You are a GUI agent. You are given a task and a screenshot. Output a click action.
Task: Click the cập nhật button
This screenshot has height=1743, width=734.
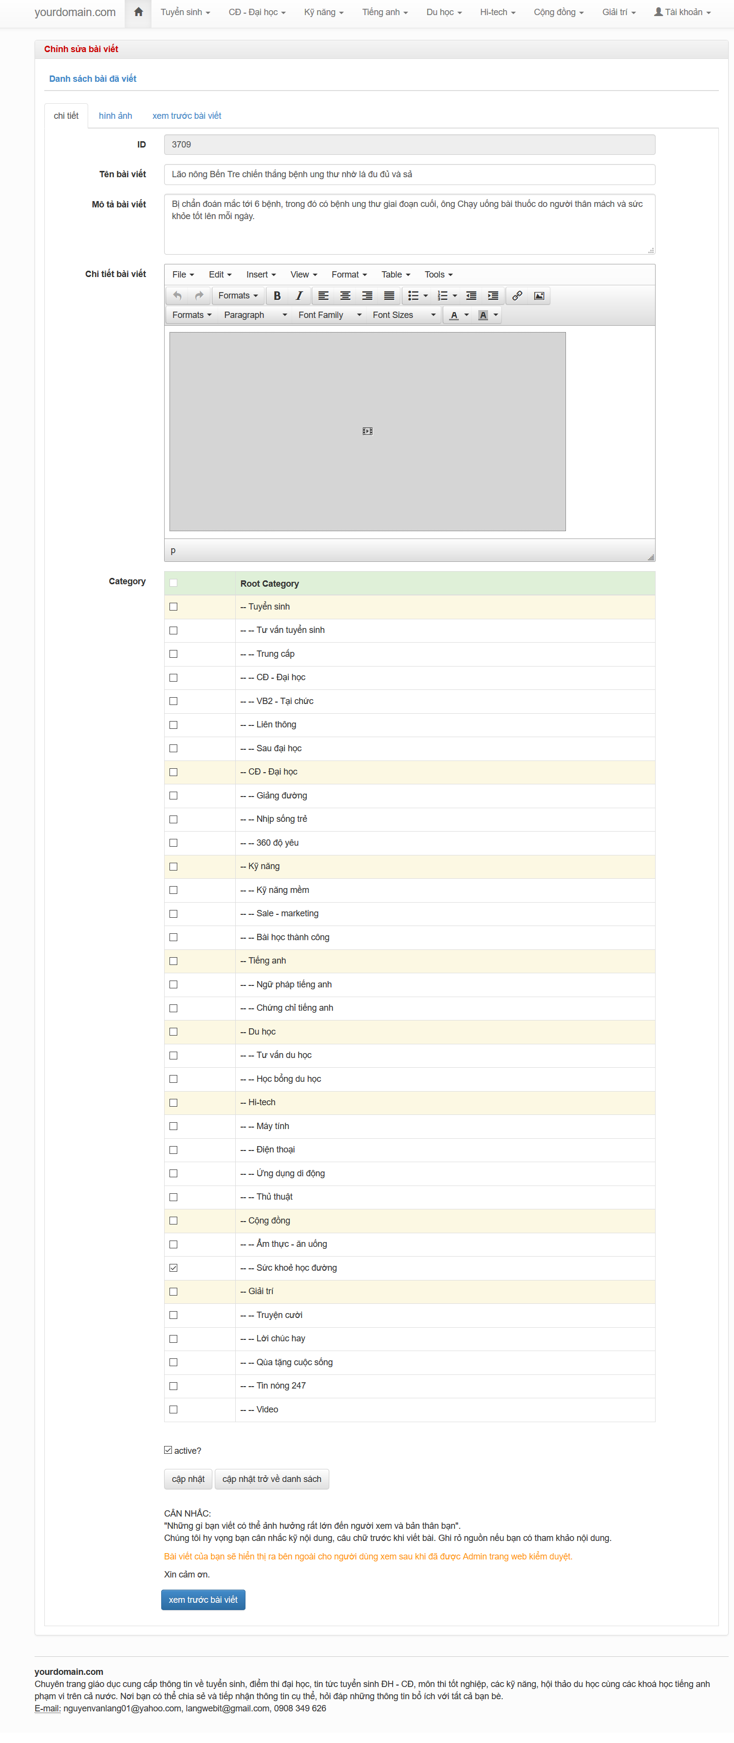[x=188, y=1479]
